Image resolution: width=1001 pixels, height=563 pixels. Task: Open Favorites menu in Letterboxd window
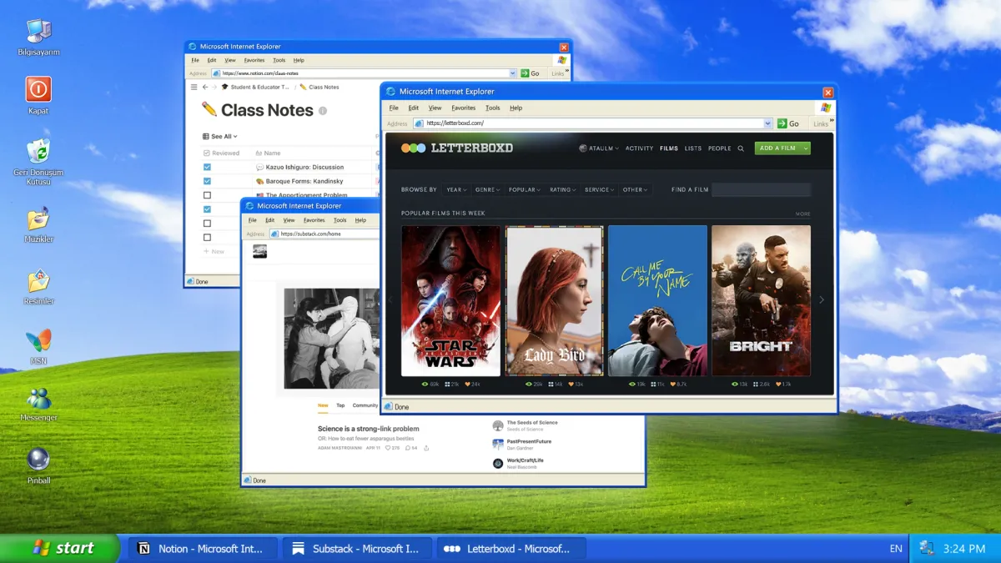click(x=463, y=108)
